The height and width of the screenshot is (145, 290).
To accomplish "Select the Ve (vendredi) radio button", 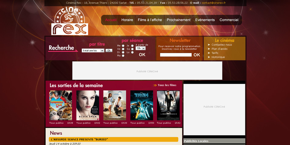I will tap(123, 49).
